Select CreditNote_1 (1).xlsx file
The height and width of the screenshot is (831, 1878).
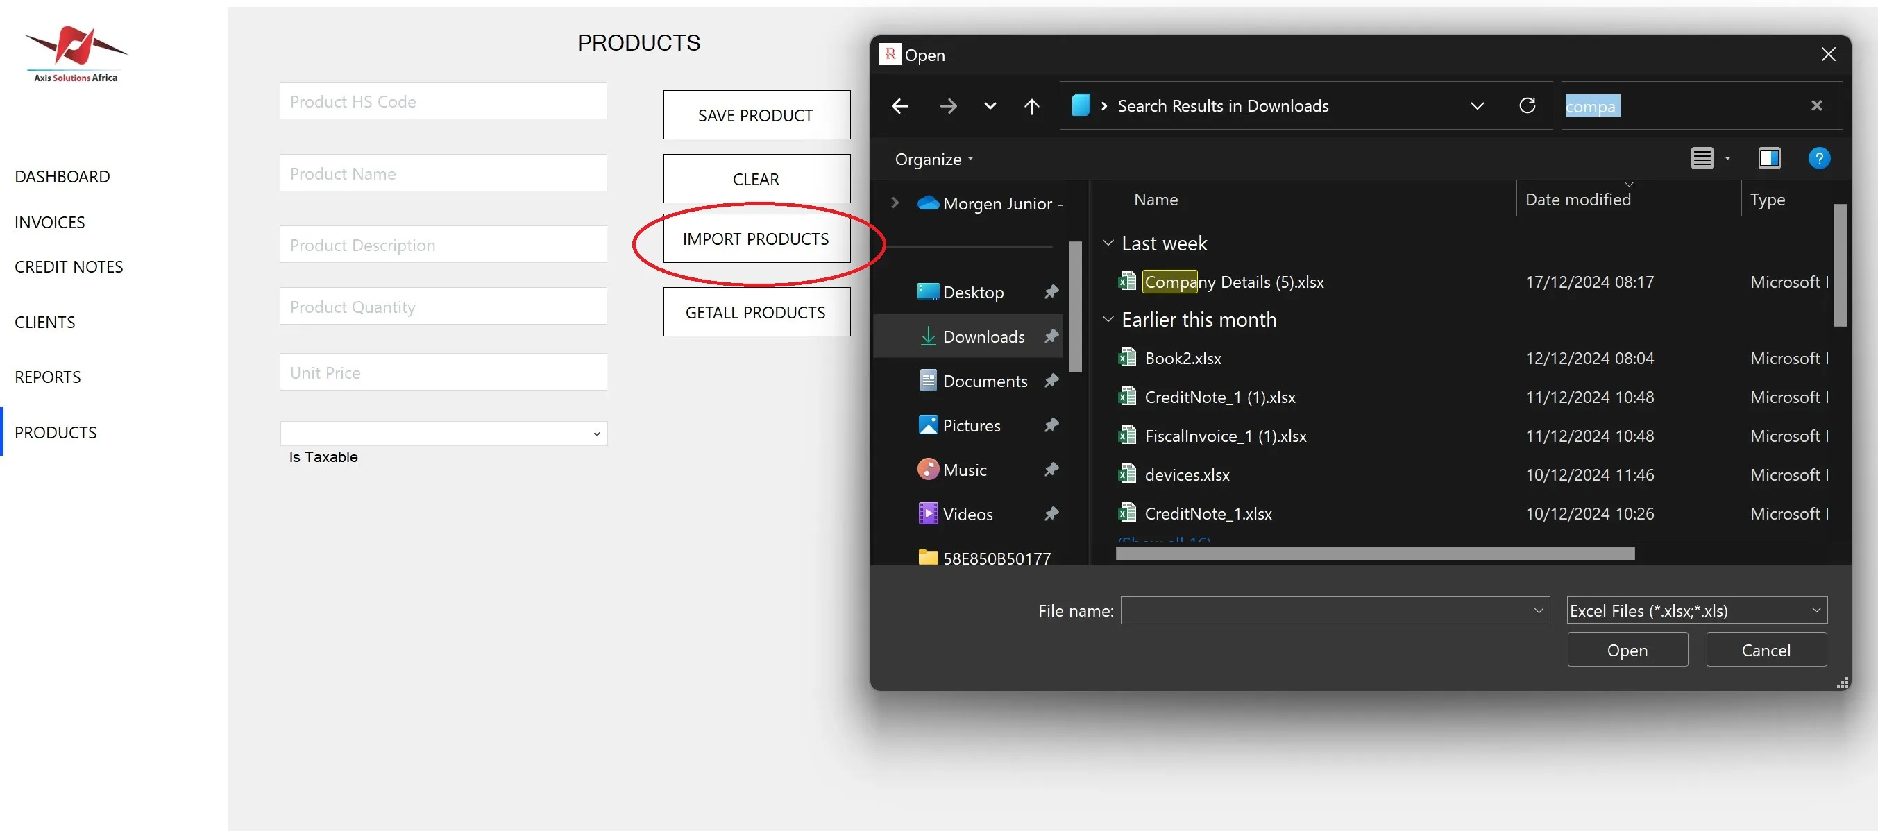pos(1219,397)
